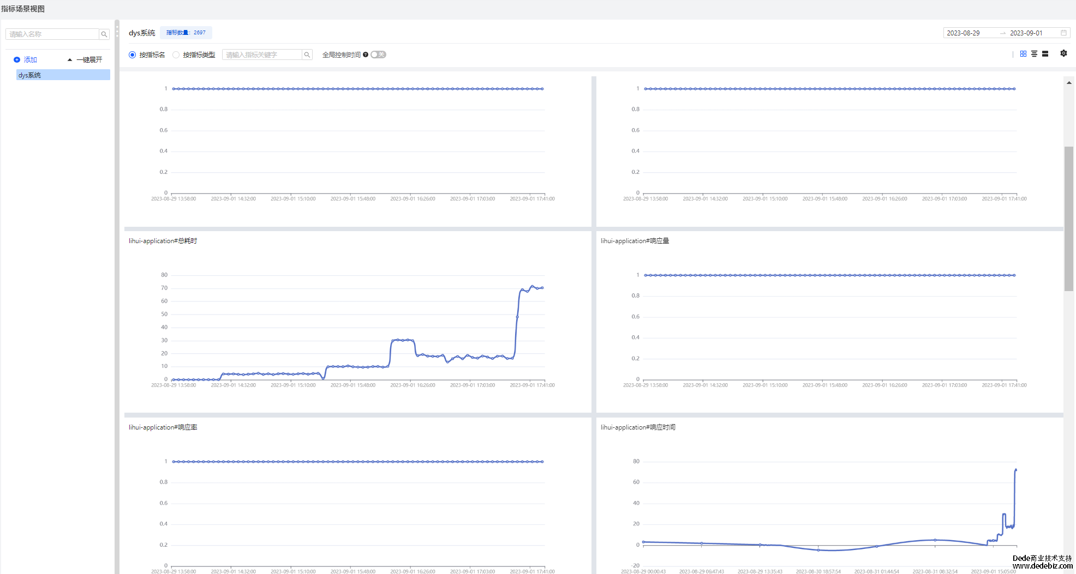Click the lihui-application#总耗时 chart title

click(x=163, y=241)
